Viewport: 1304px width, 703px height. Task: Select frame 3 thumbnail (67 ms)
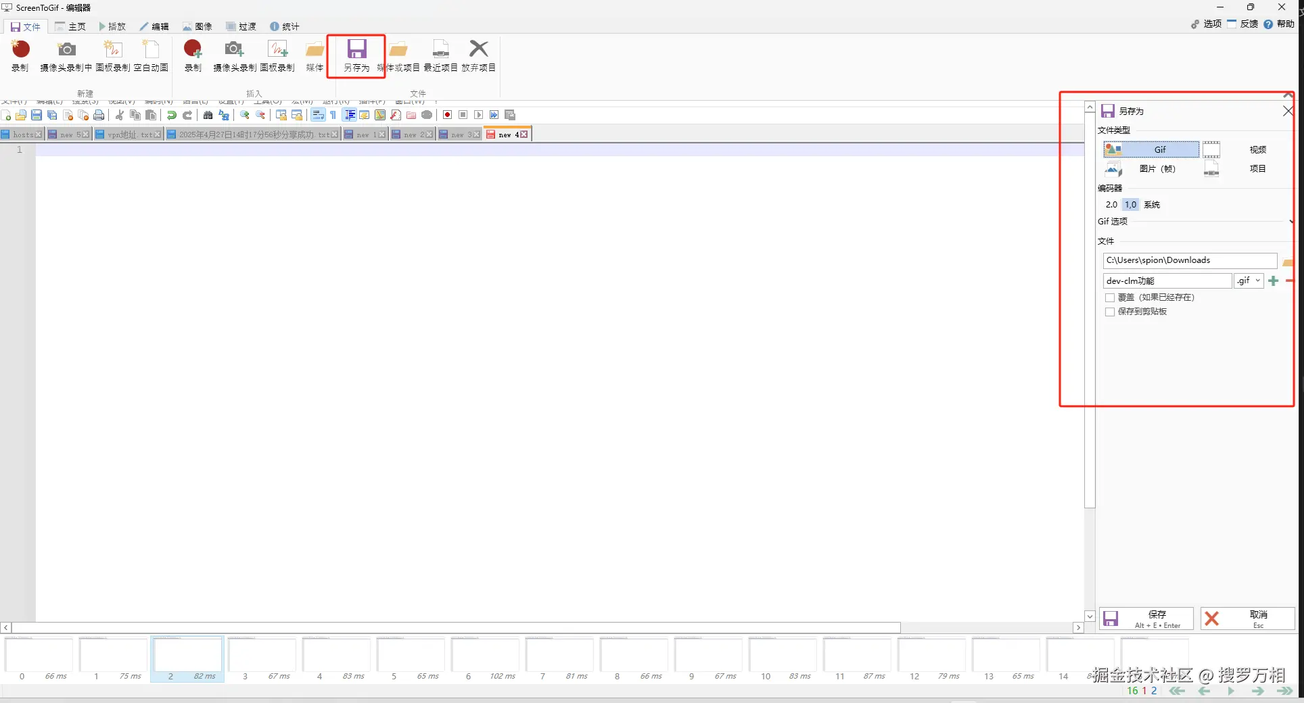click(262, 659)
